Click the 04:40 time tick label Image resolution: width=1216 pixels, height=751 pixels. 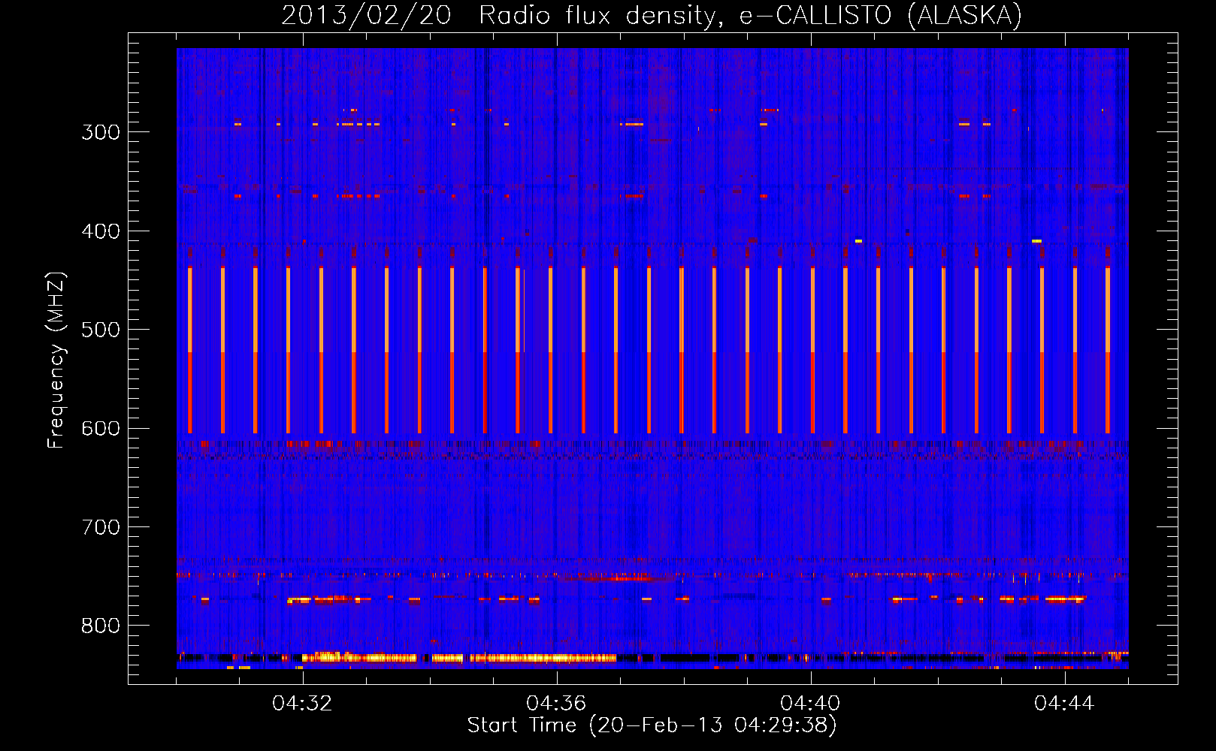810,704
